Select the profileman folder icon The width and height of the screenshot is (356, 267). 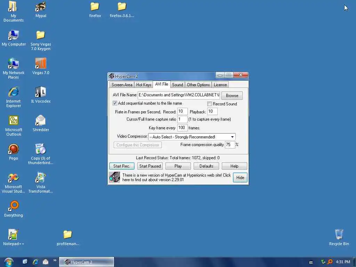click(x=68, y=237)
